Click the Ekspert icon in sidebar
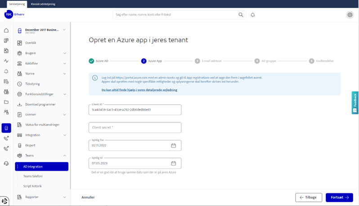Viewport: 359px width, 206px height. 20,145
